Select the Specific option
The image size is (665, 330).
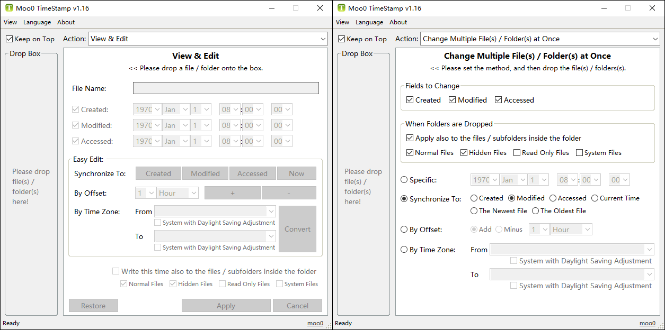point(404,180)
